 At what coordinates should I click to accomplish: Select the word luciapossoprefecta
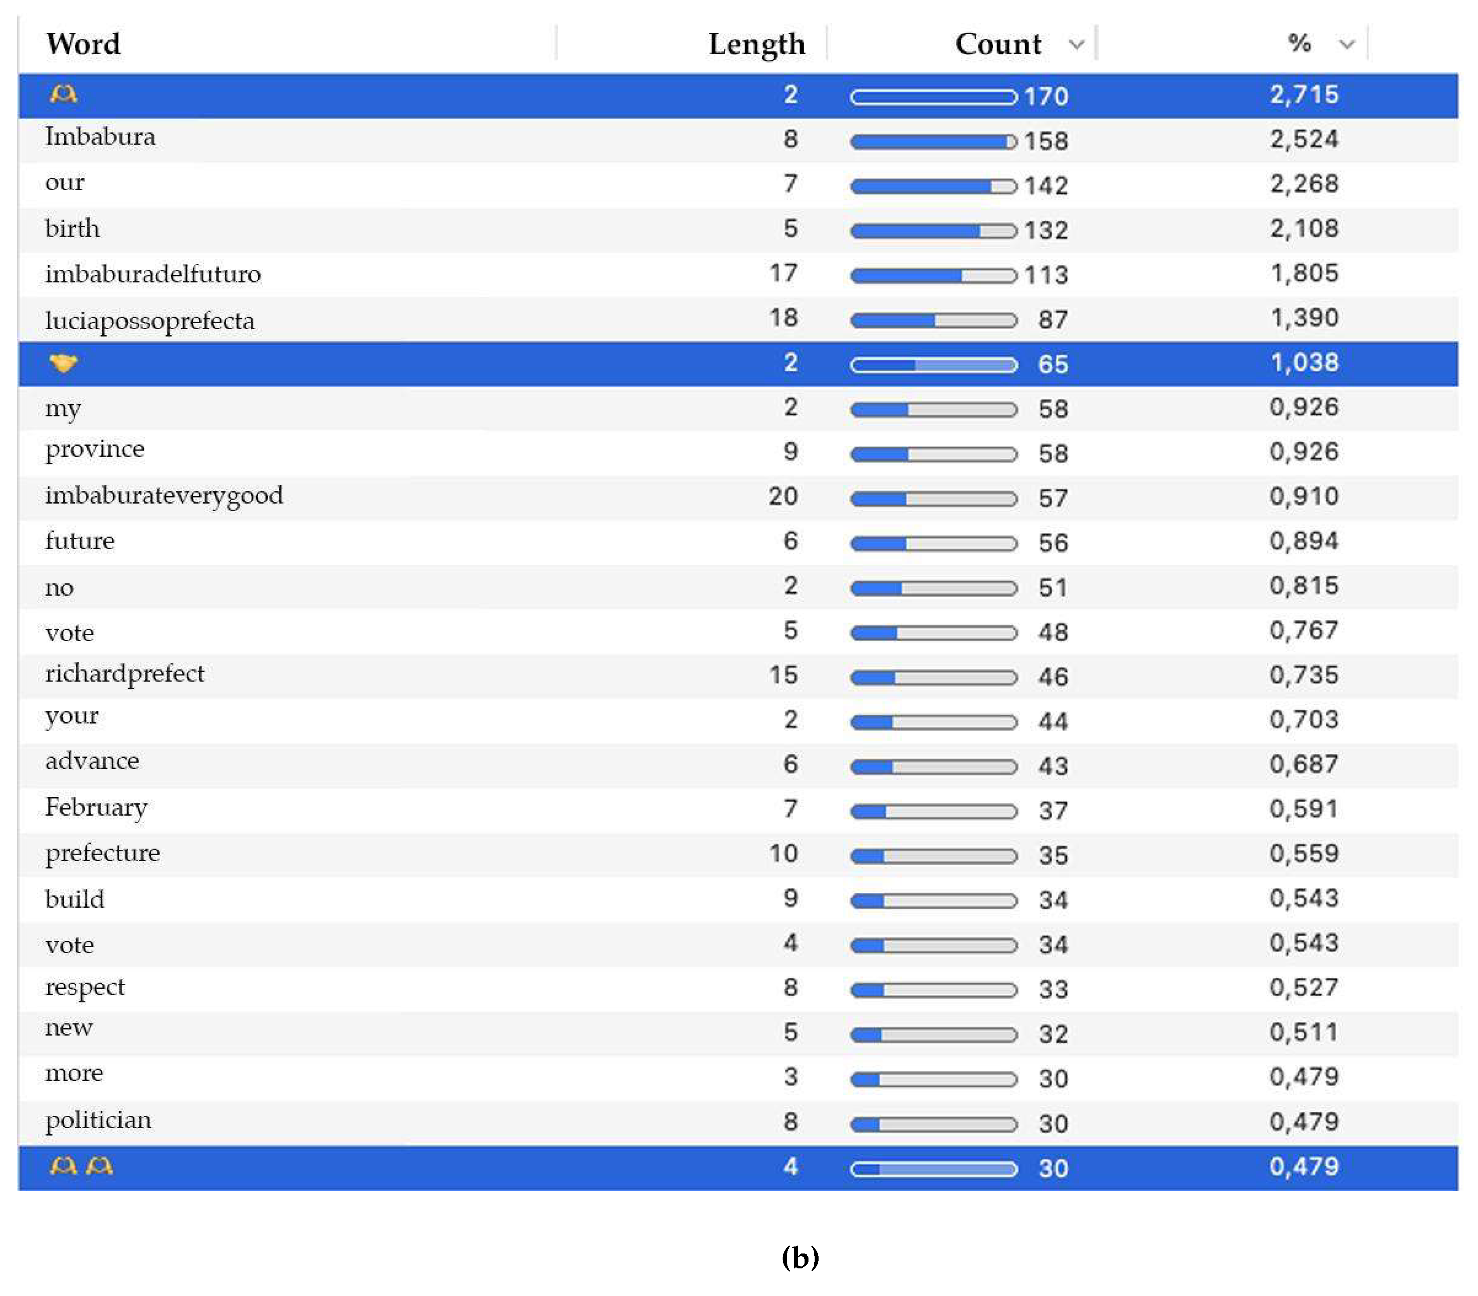click(150, 320)
